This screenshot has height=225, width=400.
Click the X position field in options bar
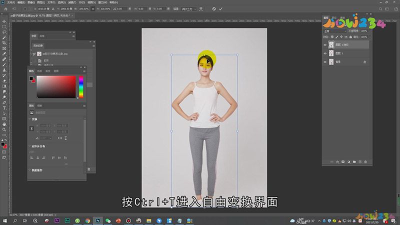(x=42, y=9)
